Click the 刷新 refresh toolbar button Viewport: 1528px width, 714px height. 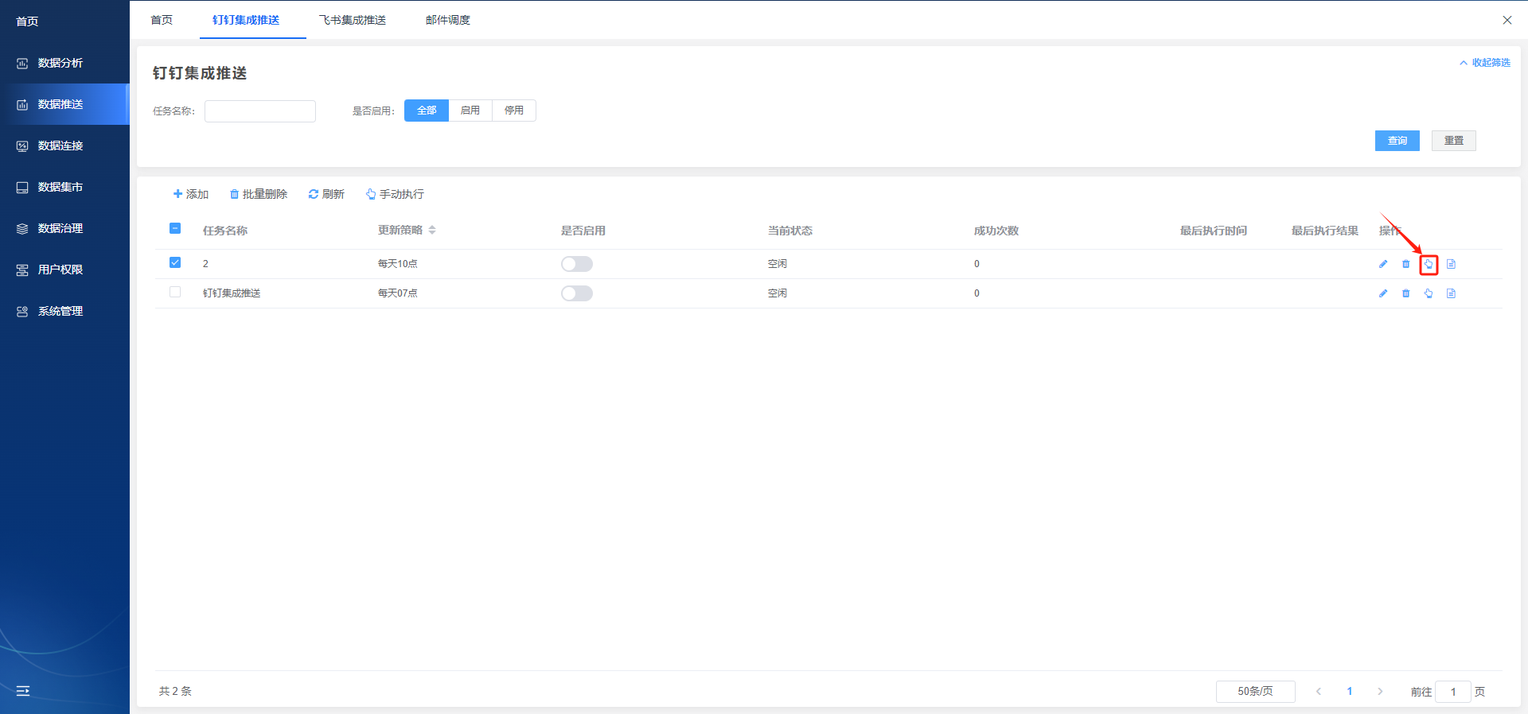[x=326, y=194]
